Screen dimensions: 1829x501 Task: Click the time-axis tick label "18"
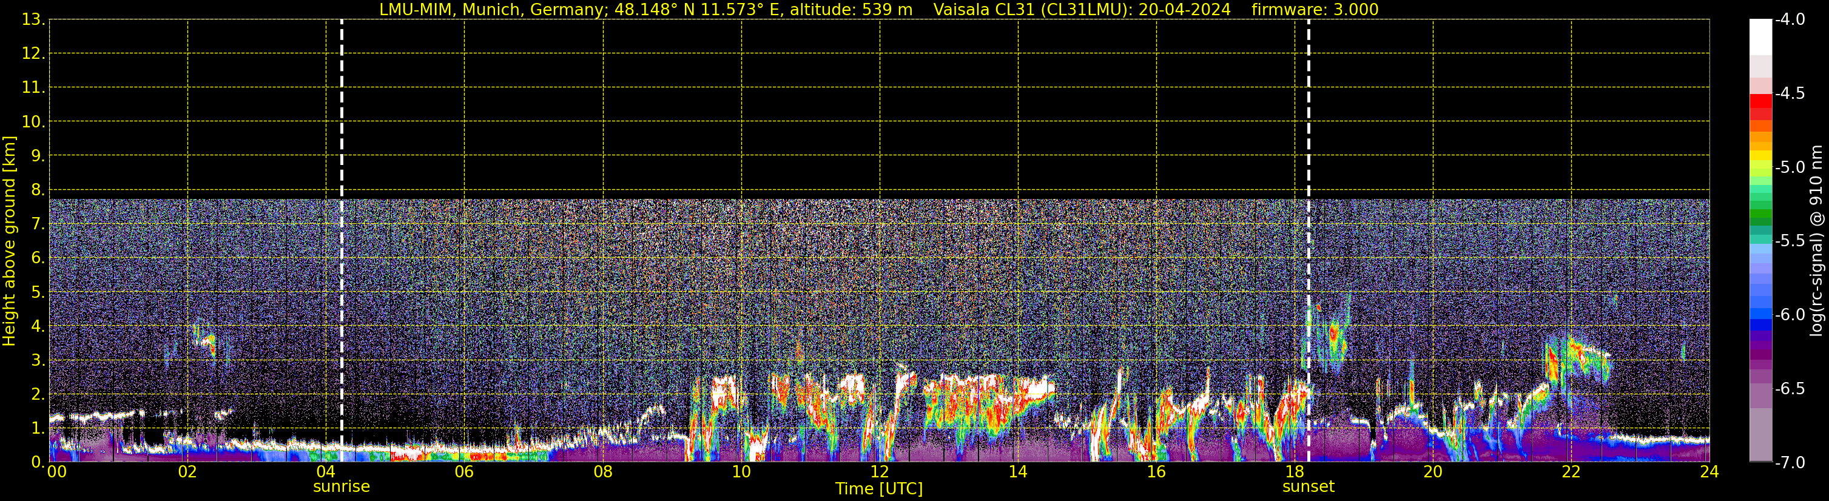coord(1295,472)
